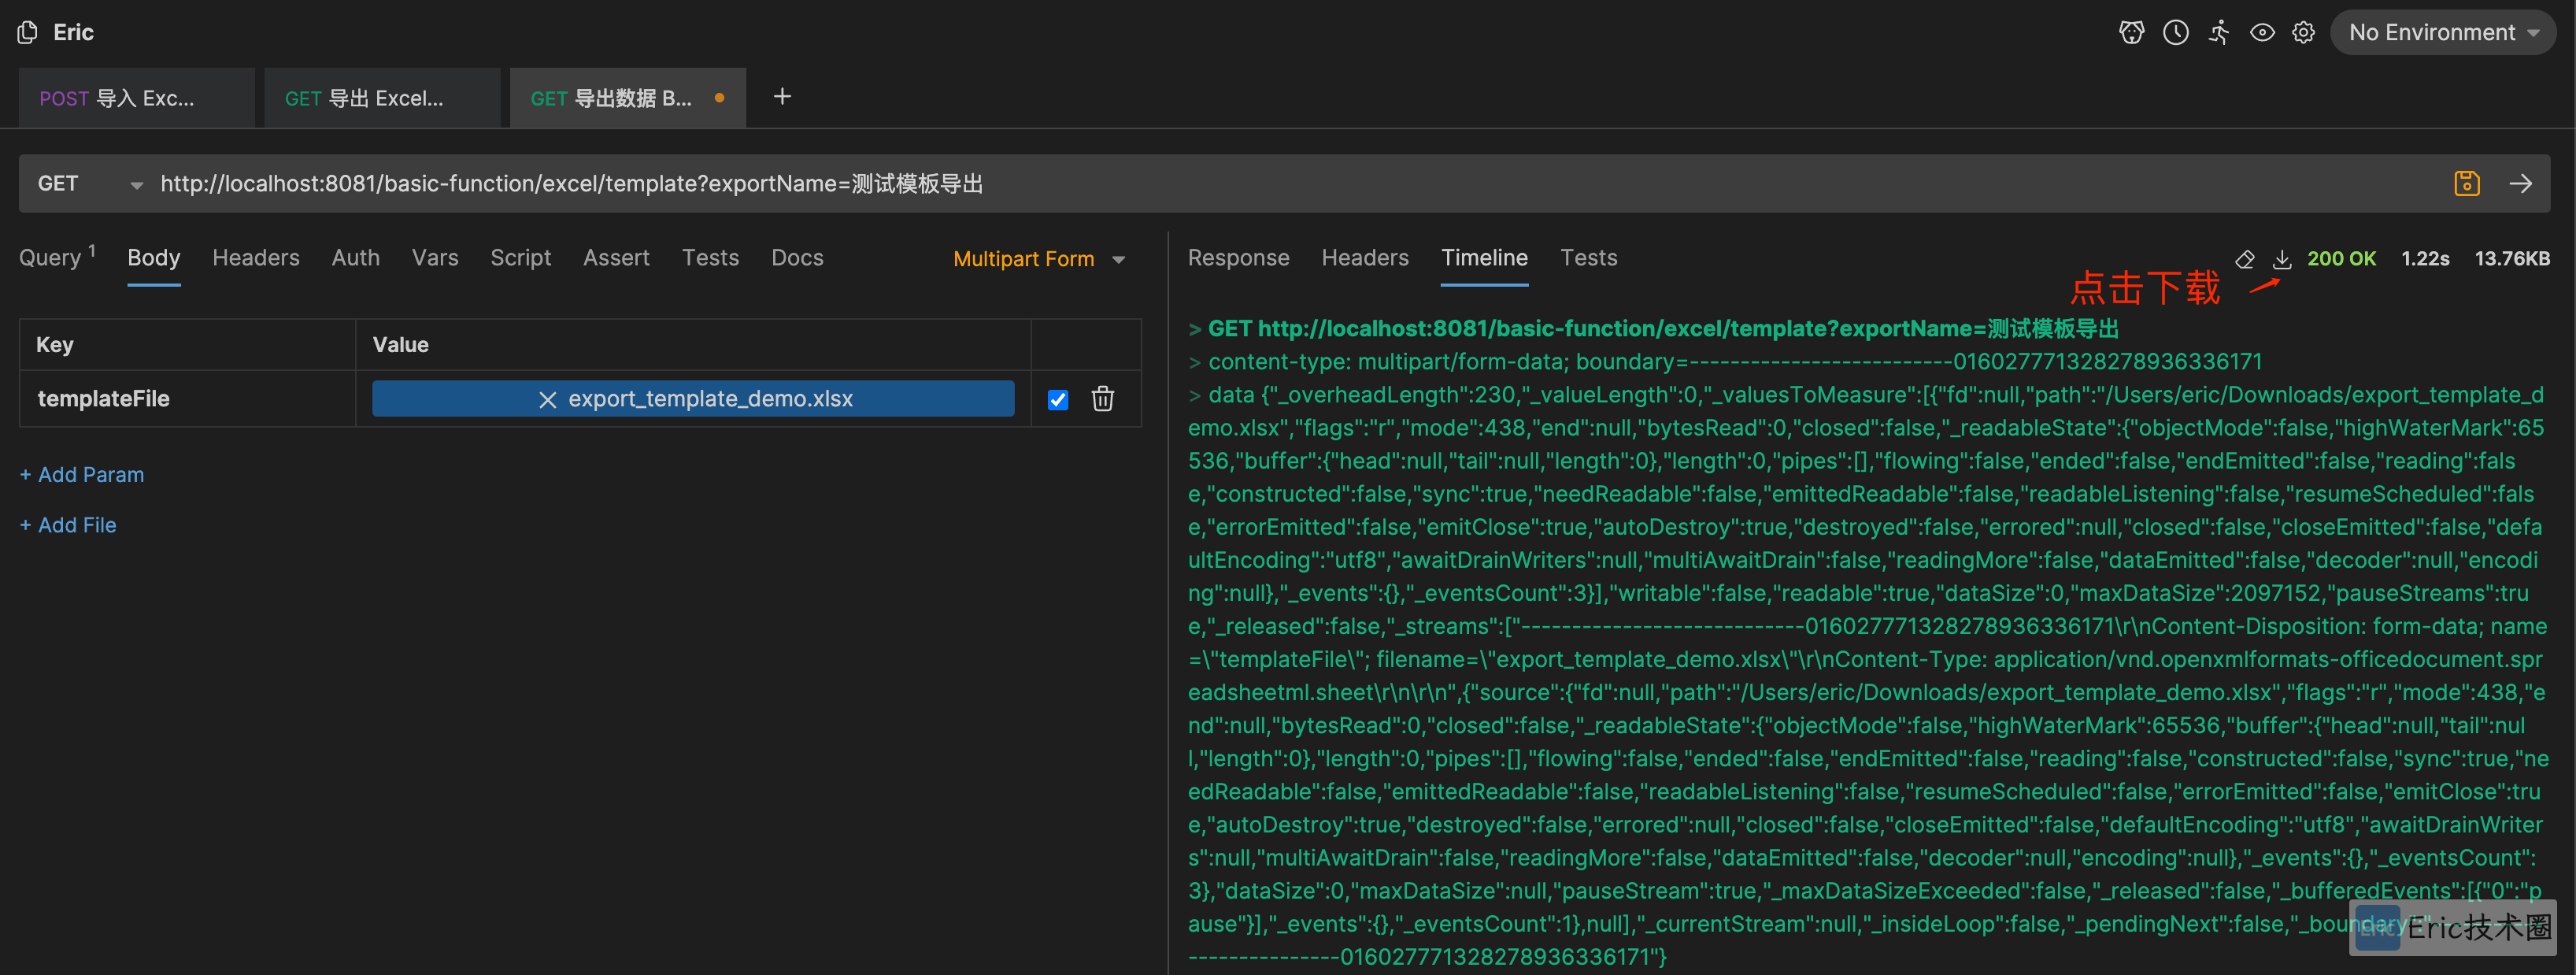The width and height of the screenshot is (2576, 975).
Task: Expand the No Environment dropdown
Action: pyautogui.click(x=2443, y=33)
